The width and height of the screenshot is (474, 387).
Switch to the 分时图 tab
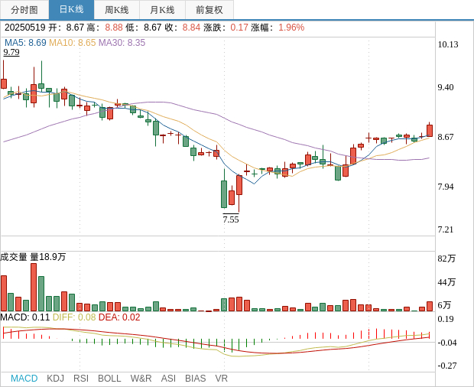pyautogui.click(x=24, y=10)
